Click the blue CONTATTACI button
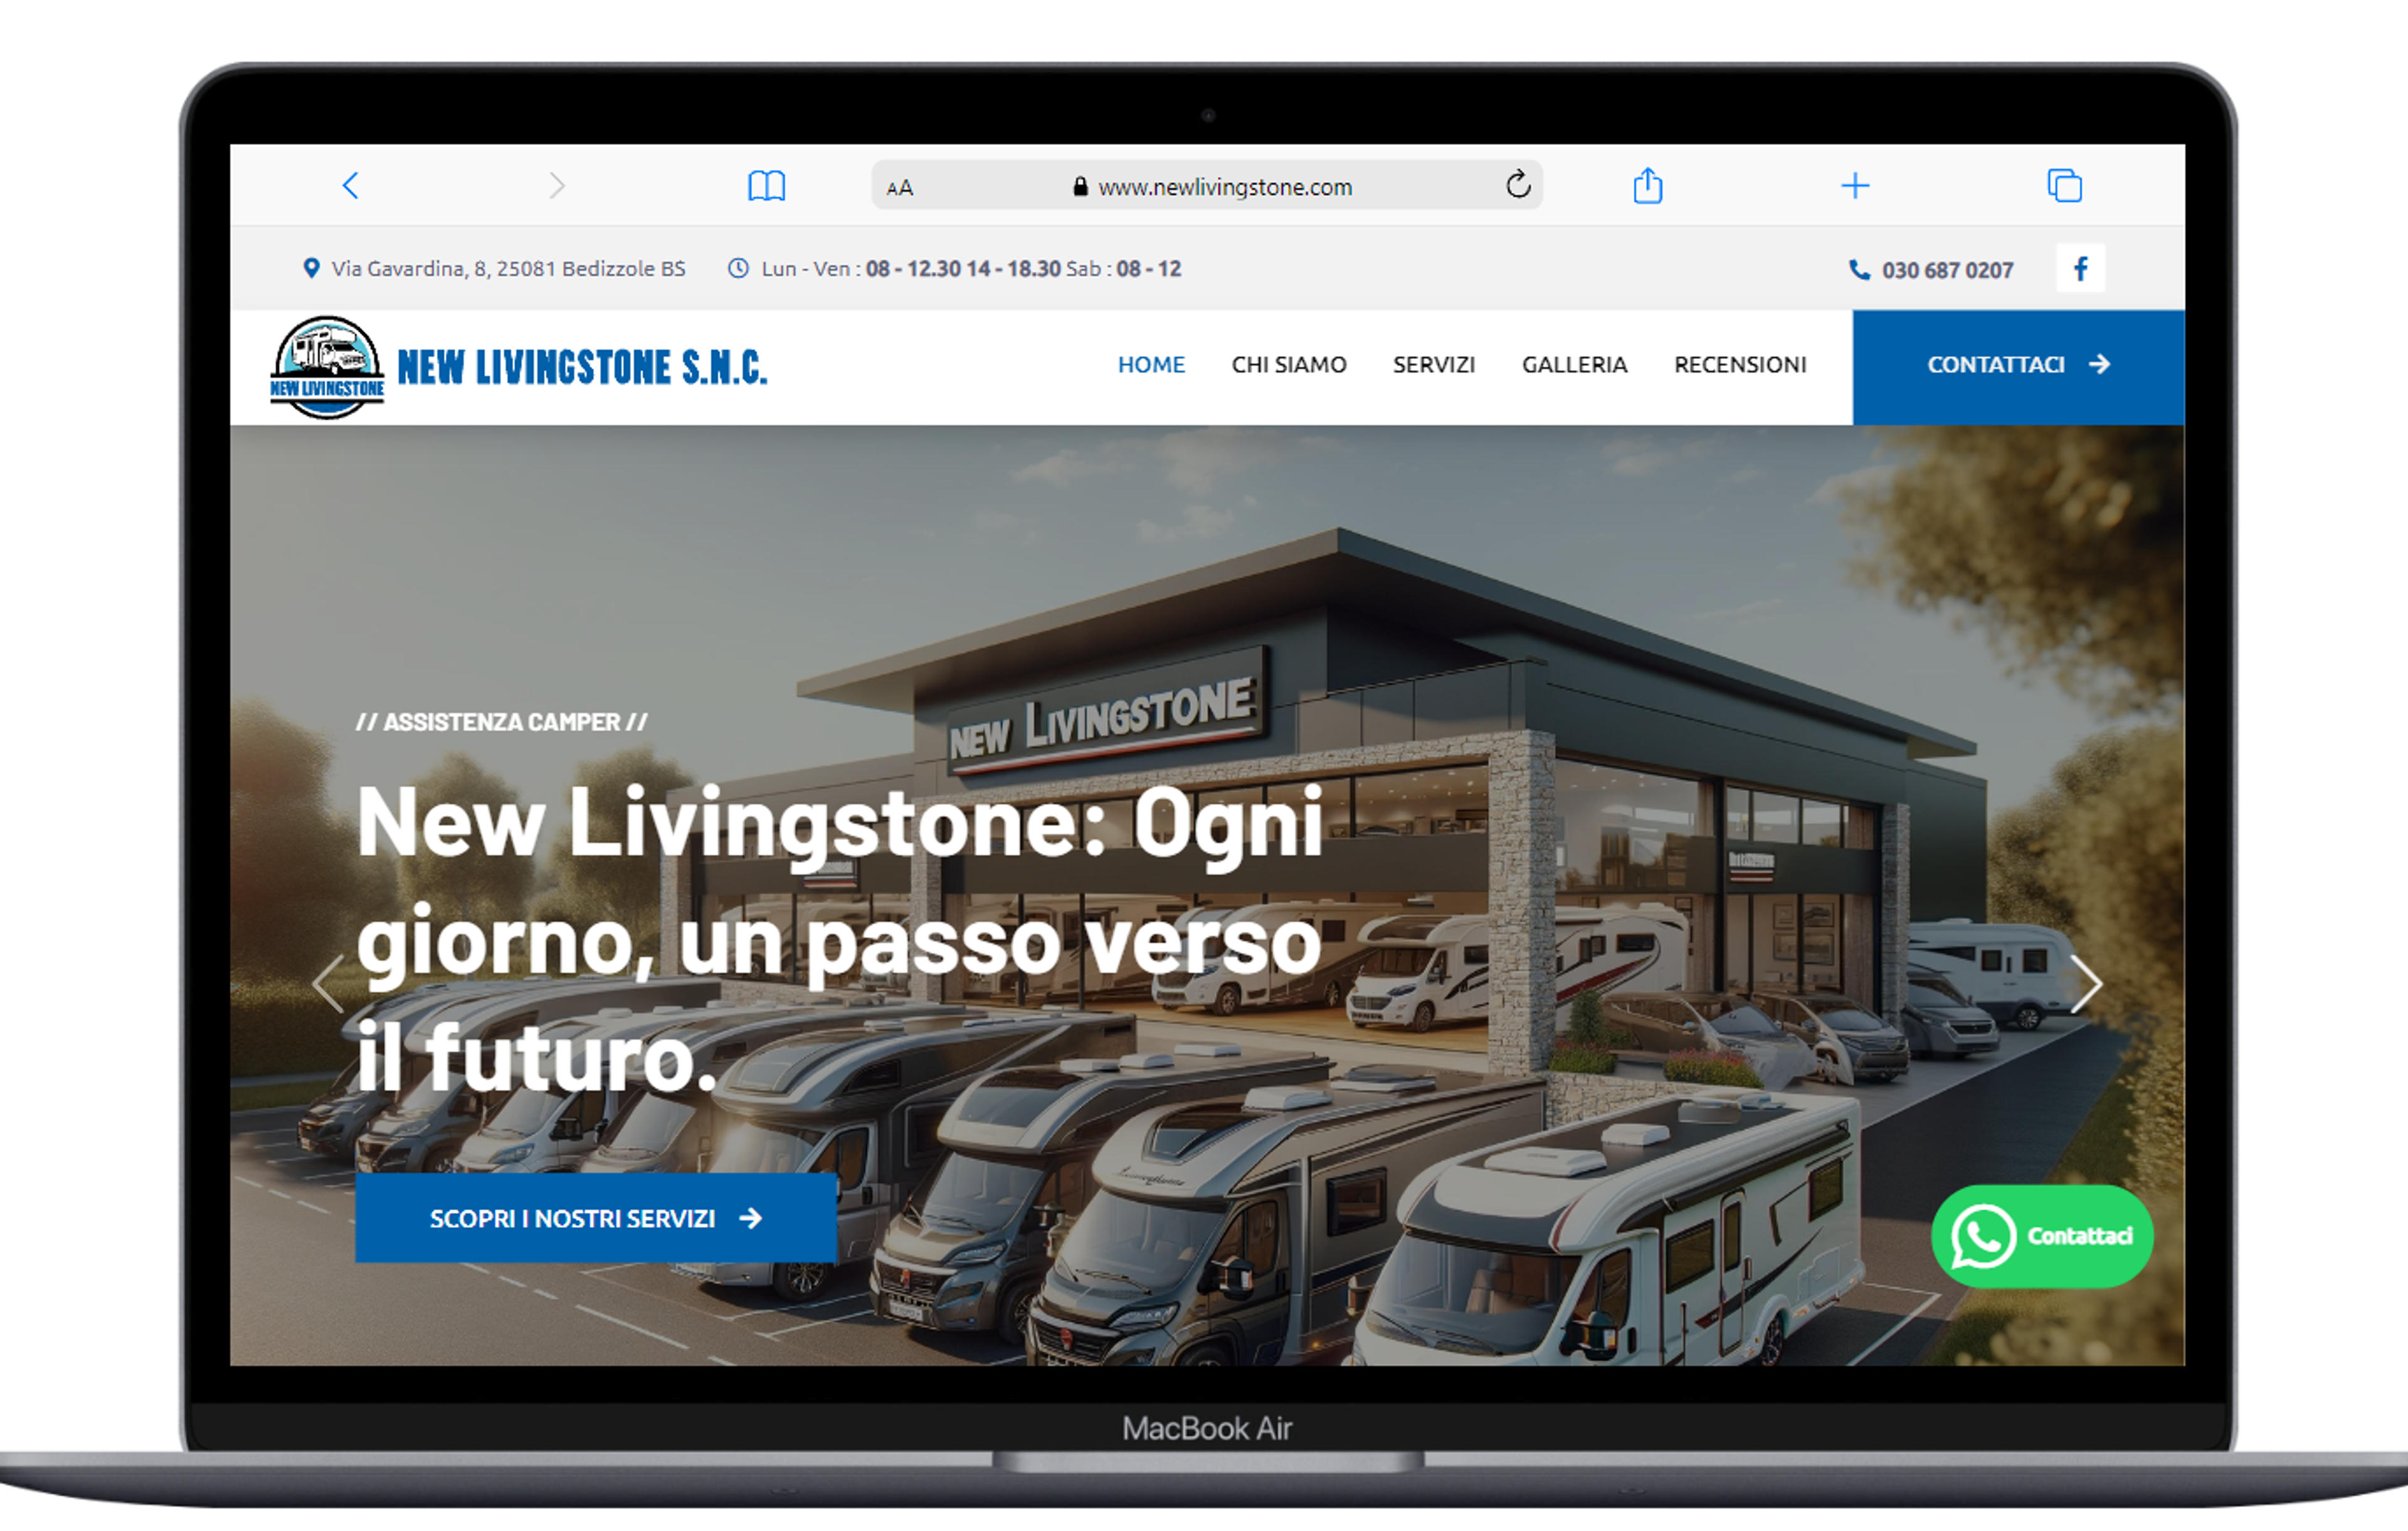This screenshot has height=1531, width=2408. pos(2018,367)
